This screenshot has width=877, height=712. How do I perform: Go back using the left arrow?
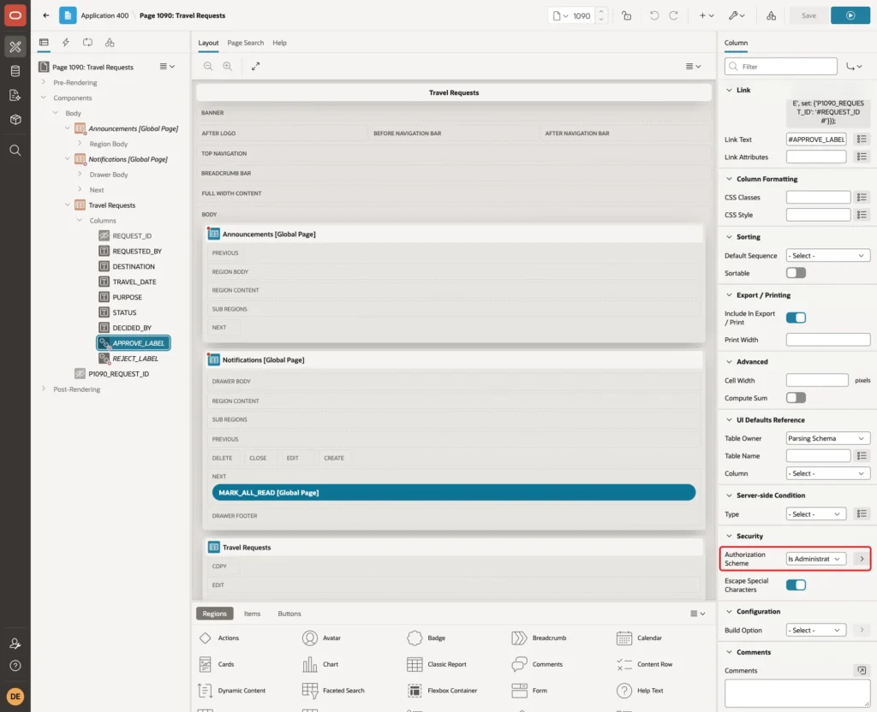point(46,15)
